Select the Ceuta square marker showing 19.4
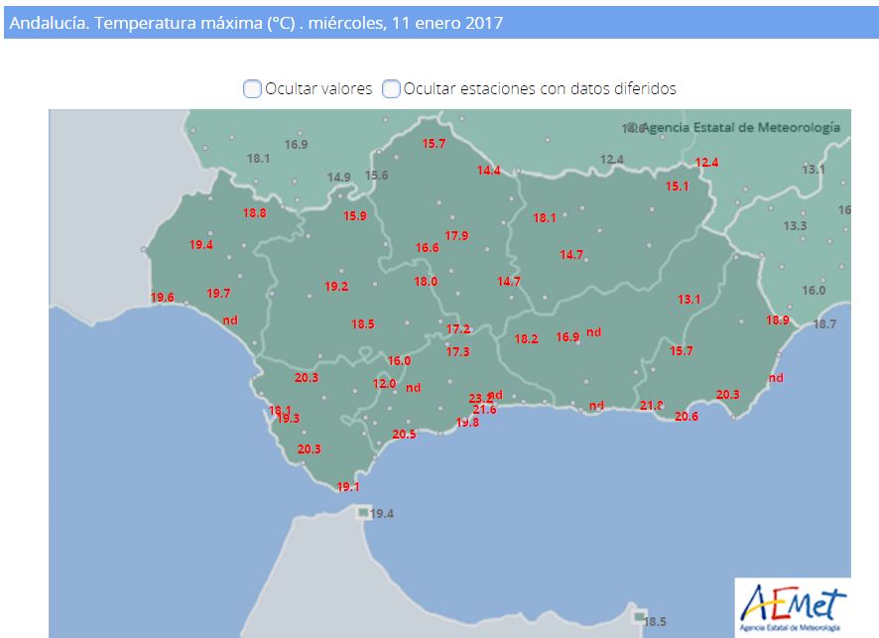Screen dimensions: 879x638 (363, 513)
